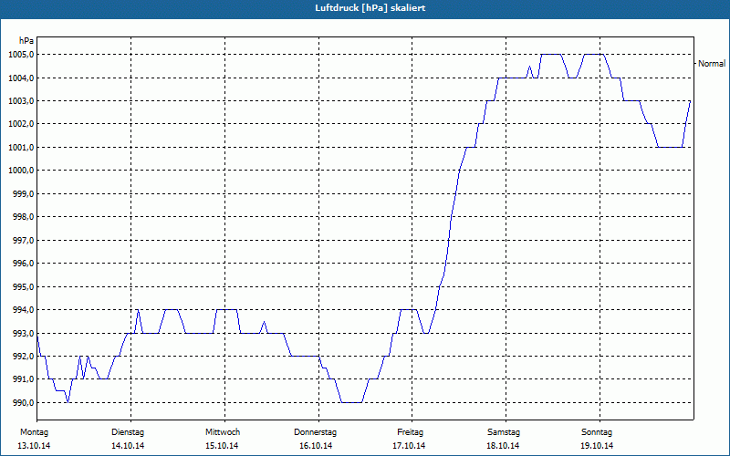Click the 1004,0 axis value
Screen dimensions: 730x456
click(21, 78)
